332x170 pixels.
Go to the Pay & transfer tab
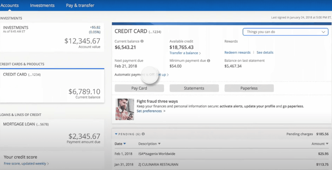80,5
